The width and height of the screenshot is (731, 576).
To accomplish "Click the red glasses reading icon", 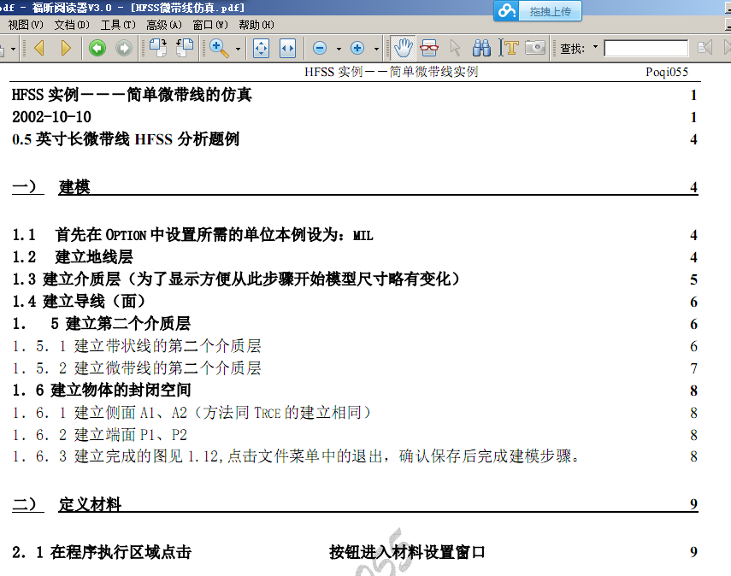I will tap(429, 48).
